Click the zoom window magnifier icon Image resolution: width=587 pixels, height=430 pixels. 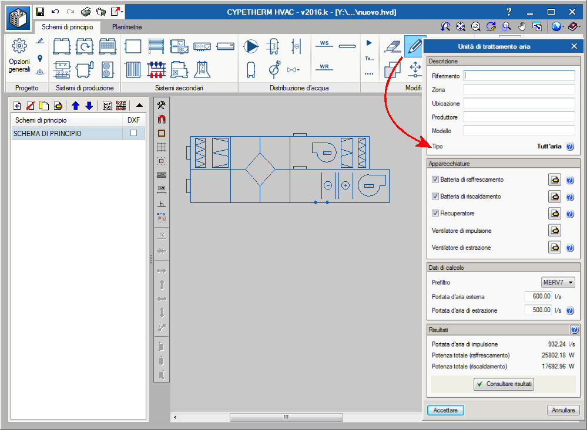pyautogui.click(x=507, y=26)
